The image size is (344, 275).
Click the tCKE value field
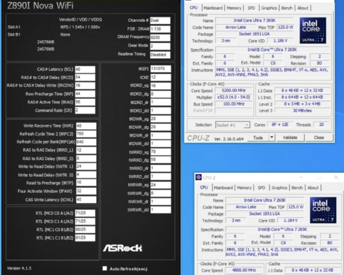point(161,78)
